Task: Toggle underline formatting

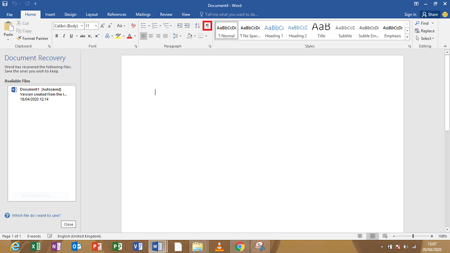Action: click(x=71, y=36)
